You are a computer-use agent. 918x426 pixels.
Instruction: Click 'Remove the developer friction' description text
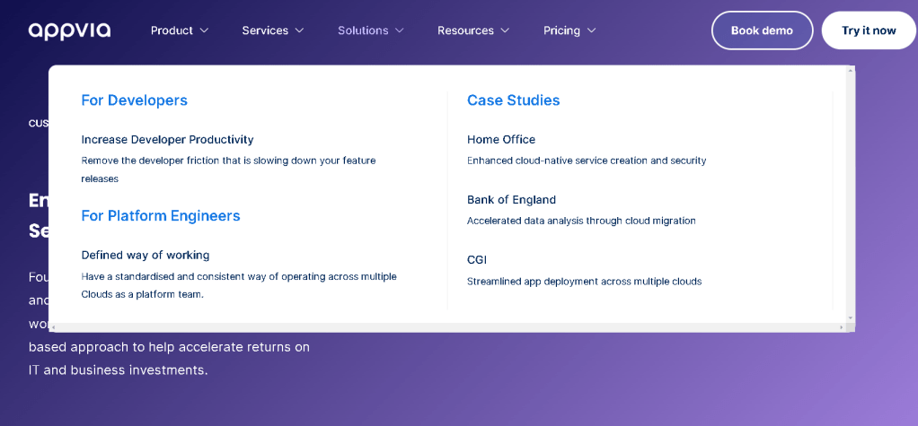tap(228, 170)
